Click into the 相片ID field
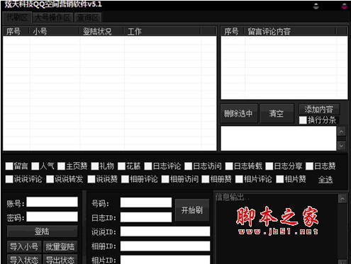This screenshot has height=264, width=351. (x=165, y=260)
